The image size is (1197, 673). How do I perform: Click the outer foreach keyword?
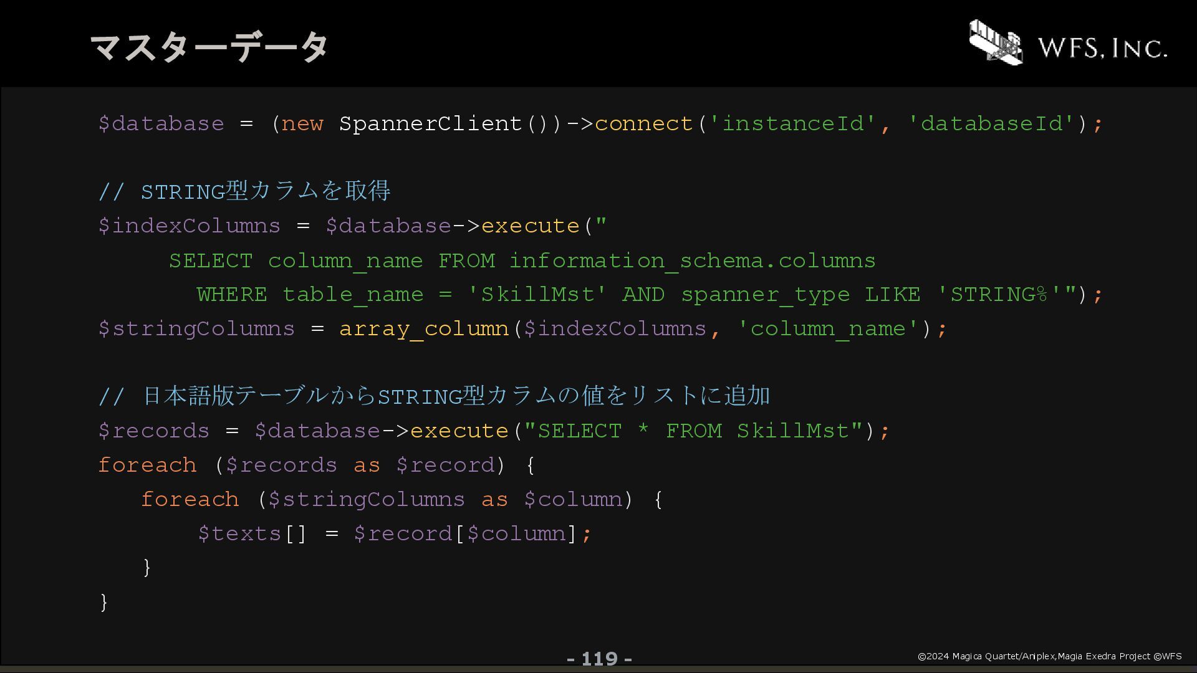click(147, 465)
